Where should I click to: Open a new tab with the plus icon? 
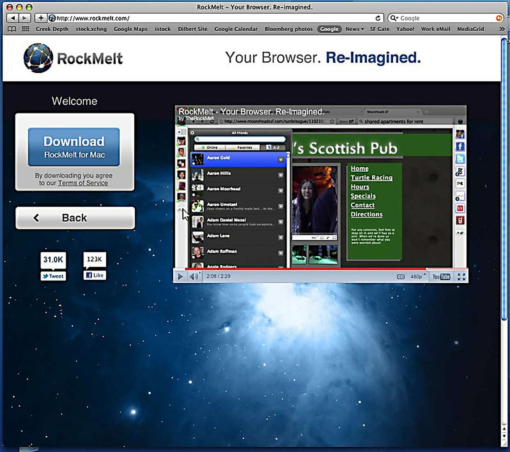tap(40, 18)
